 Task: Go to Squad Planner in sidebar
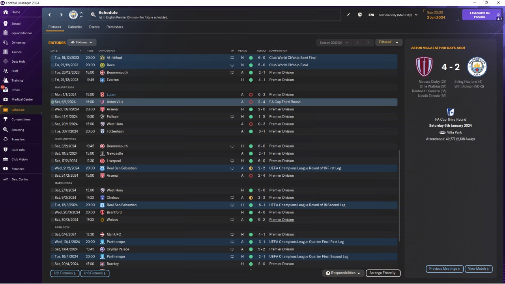pyautogui.click(x=22, y=33)
